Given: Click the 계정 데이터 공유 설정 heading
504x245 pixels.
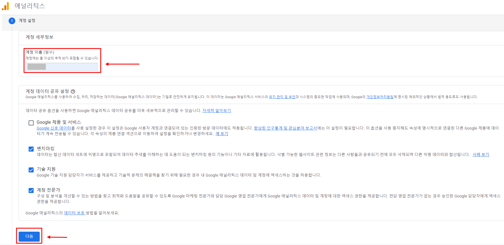Looking at the screenshot, I should tap(47, 91).
